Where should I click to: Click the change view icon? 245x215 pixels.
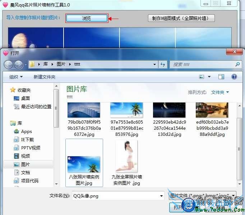tap(202, 77)
